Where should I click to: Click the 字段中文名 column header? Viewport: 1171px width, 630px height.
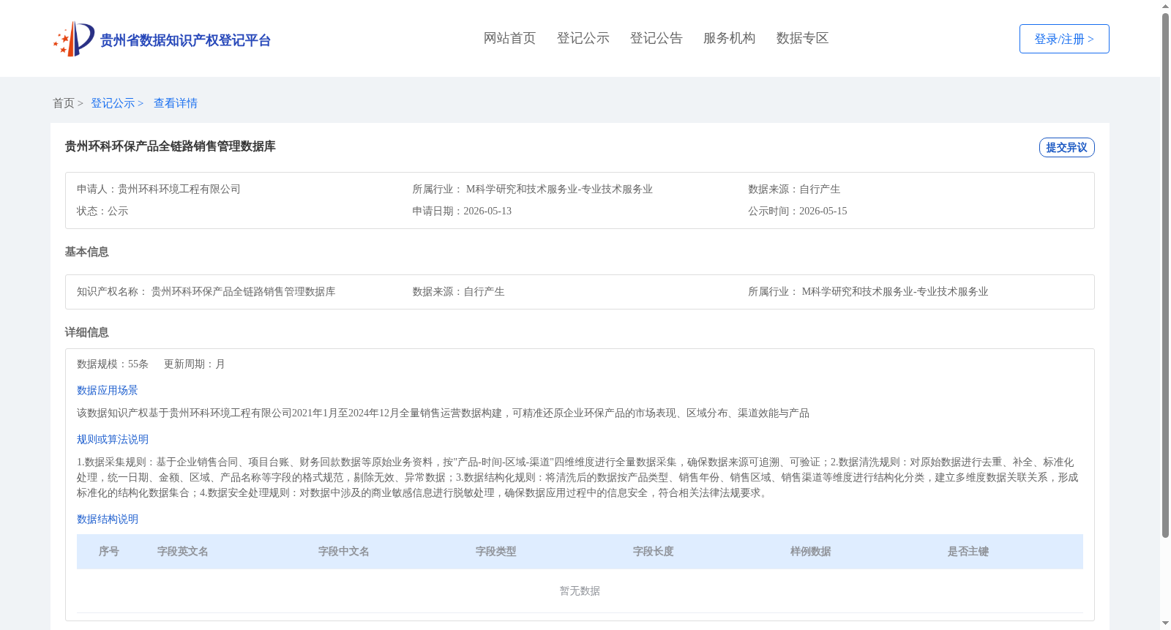pos(344,551)
